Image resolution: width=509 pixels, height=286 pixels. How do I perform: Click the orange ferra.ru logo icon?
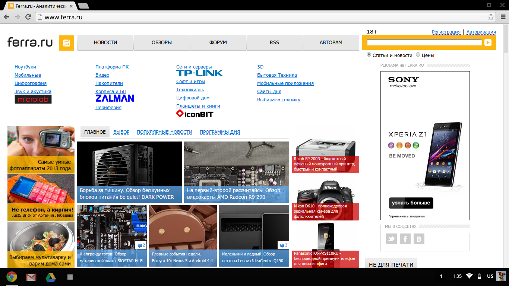(66, 43)
